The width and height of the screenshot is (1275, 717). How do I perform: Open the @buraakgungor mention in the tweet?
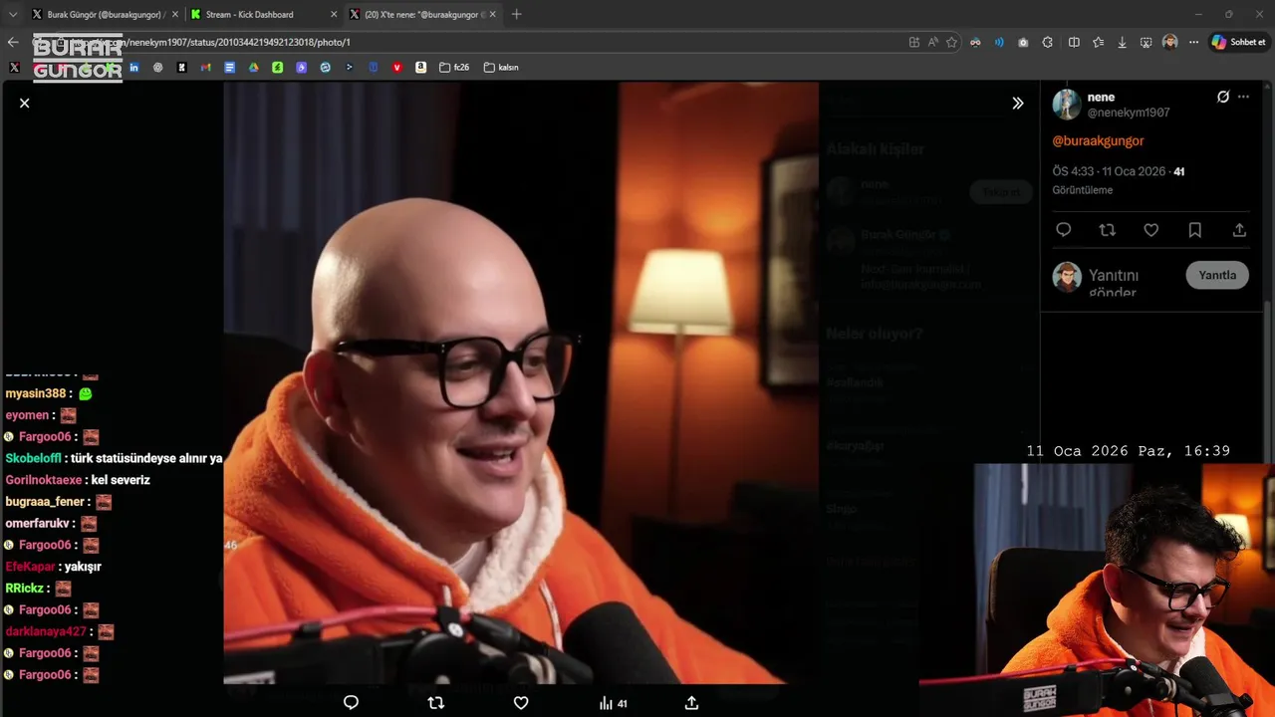[x=1098, y=140]
